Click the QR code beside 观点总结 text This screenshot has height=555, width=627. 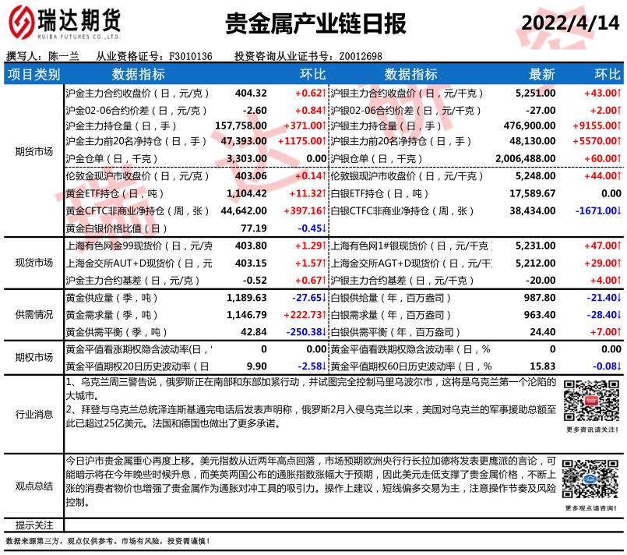click(x=590, y=481)
